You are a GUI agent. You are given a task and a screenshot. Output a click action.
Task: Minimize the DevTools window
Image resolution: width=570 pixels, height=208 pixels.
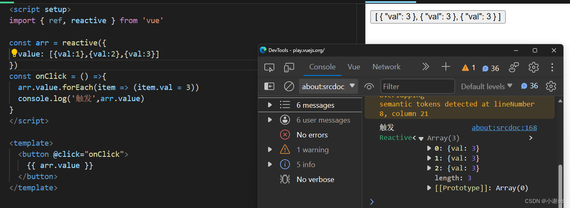[x=516, y=50]
